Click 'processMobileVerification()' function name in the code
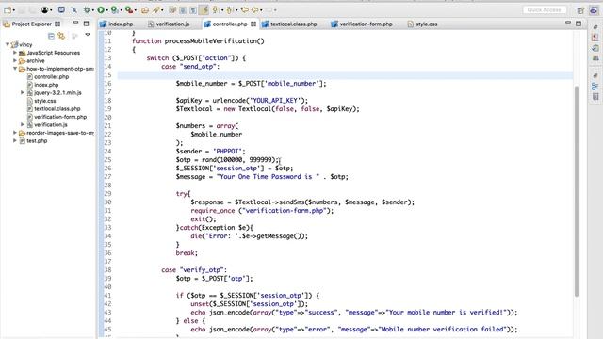The image size is (603, 339). [x=215, y=41]
